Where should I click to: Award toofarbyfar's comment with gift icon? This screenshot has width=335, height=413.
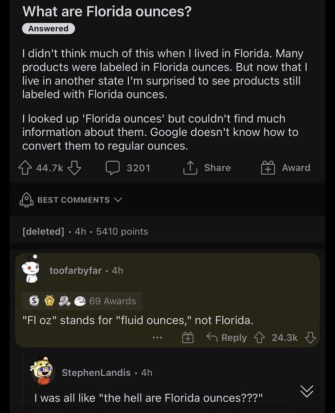187,337
